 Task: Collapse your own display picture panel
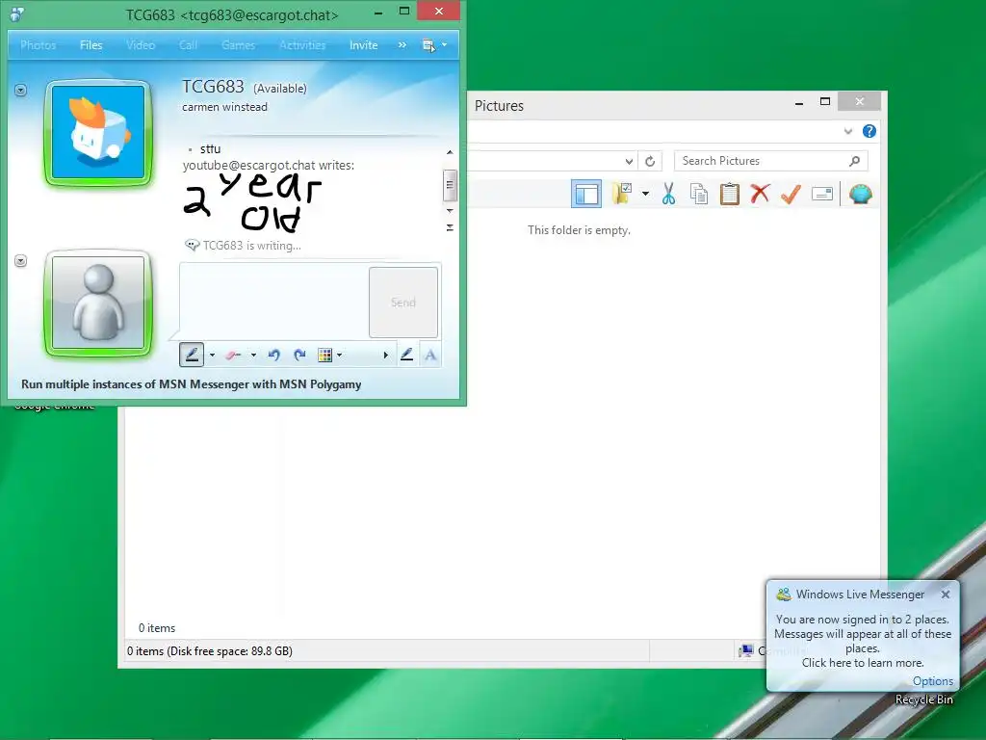(21, 260)
